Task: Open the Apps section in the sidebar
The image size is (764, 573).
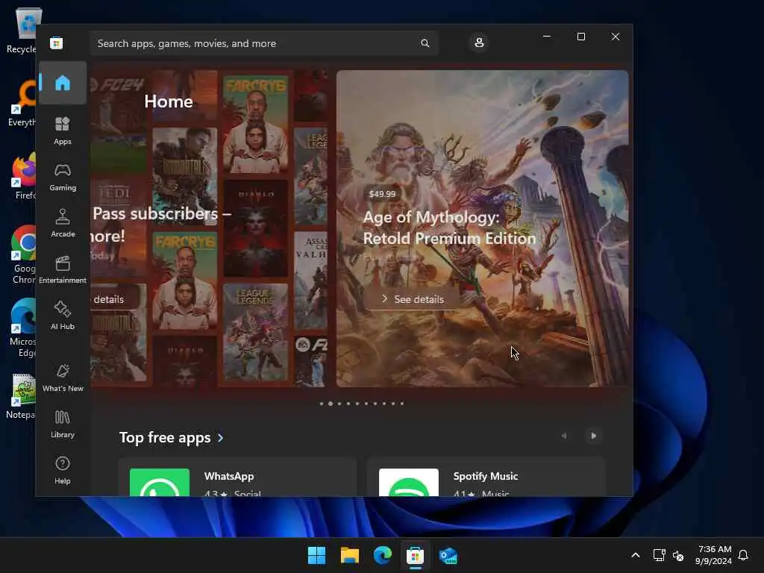Action: tap(63, 131)
